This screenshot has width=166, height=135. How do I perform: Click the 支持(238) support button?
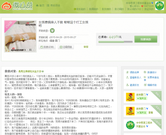pos(47,47)
